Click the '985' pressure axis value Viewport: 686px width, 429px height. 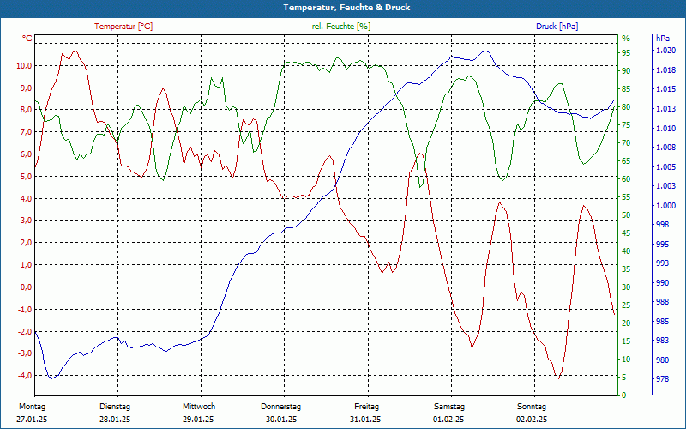(663, 321)
